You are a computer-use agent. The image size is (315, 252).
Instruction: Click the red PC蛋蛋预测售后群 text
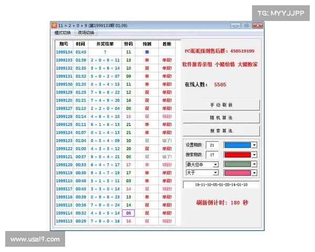pyautogui.click(x=219, y=51)
